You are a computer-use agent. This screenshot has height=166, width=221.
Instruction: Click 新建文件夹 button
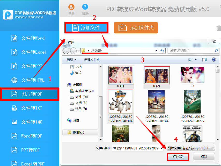point(92,60)
